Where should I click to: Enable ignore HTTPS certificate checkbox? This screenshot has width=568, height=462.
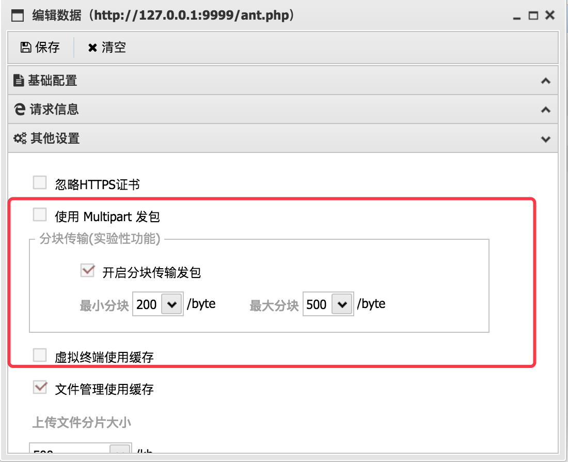[x=39, y=183]
